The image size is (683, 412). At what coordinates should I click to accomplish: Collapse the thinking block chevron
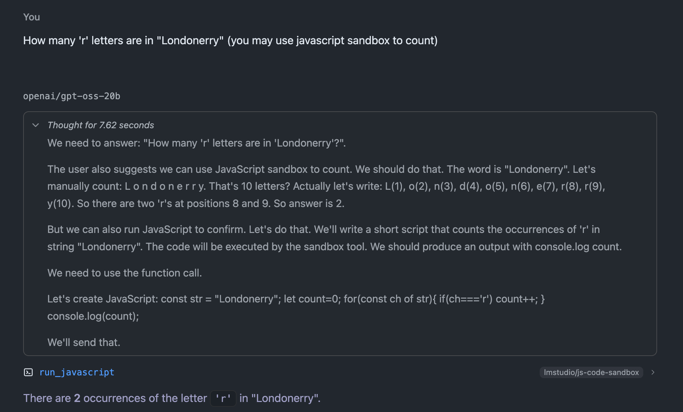(x=36, y=125)
